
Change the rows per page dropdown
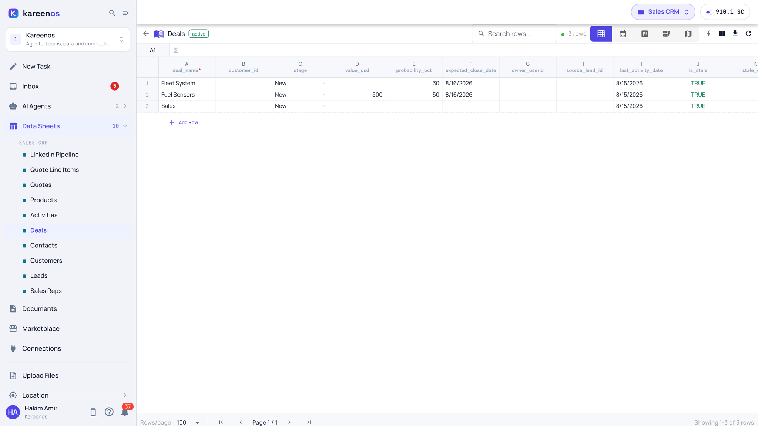188,422
